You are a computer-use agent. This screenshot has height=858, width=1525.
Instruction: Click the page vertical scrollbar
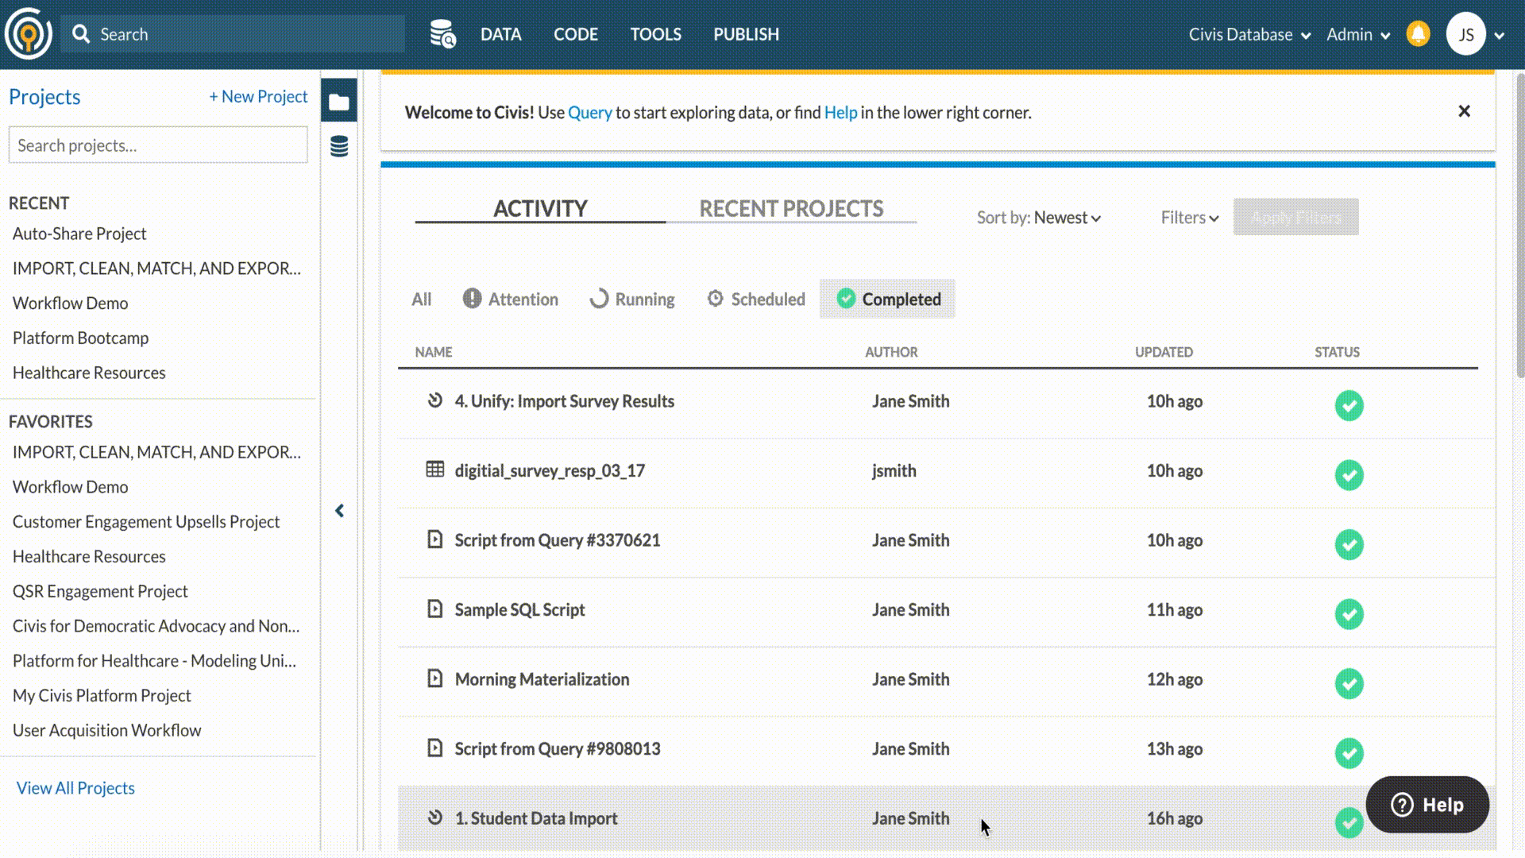click(1520, 225)
